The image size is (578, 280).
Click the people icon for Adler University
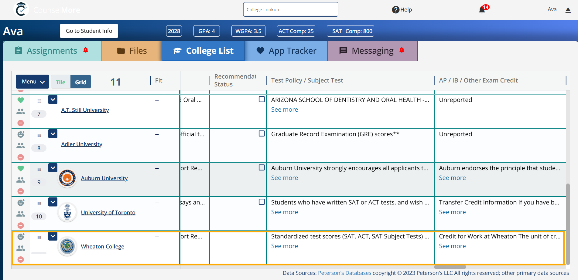coord(21,146)
